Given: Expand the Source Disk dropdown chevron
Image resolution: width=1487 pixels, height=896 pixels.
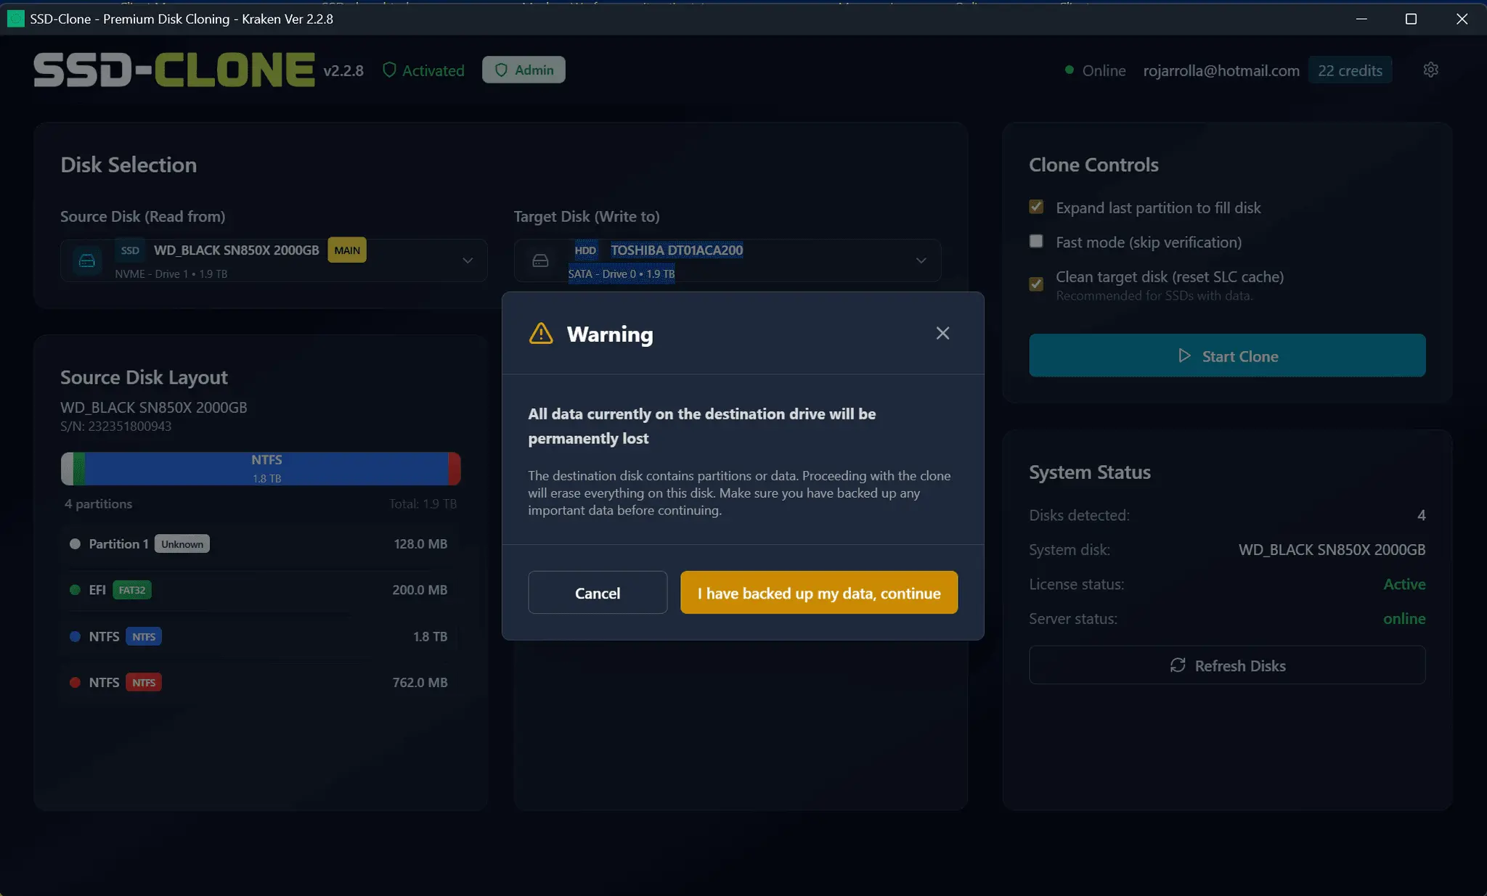Looking at the screenshot, I should [468, 260].
